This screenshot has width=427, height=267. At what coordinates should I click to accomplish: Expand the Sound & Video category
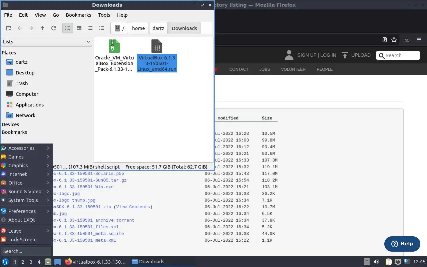[26, 192]
